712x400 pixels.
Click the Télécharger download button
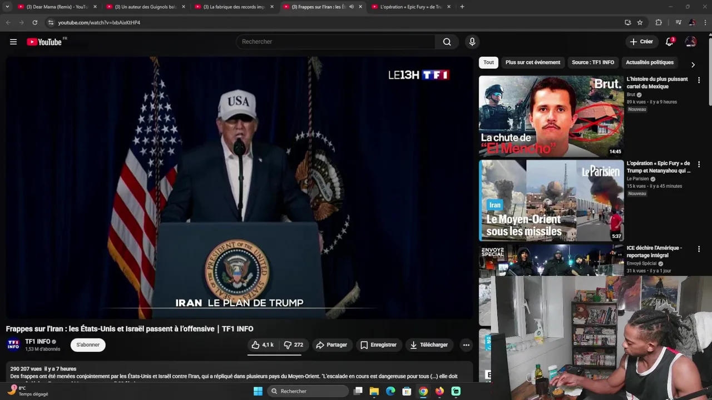pos(429,345)
